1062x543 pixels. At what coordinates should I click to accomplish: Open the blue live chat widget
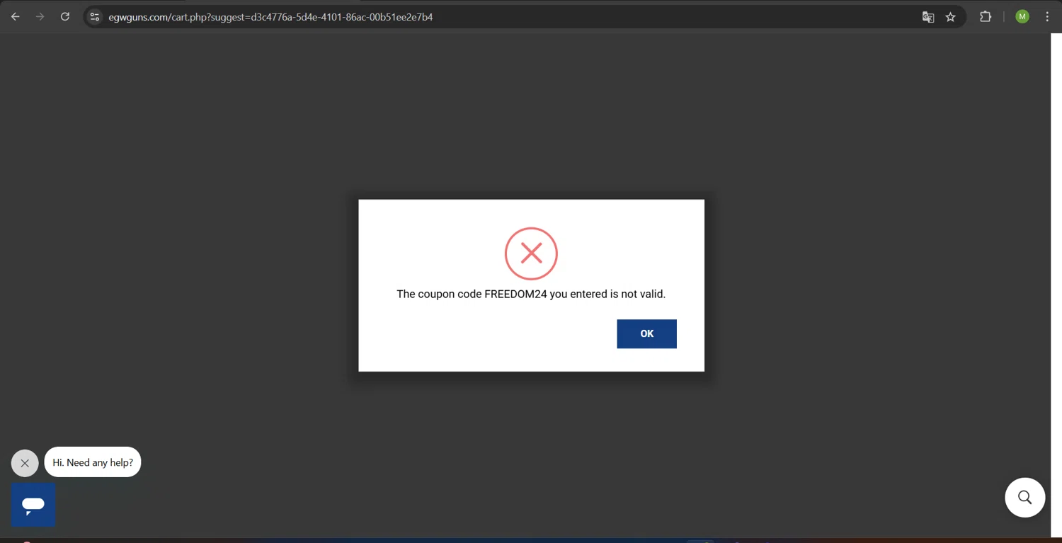[33, 505]
